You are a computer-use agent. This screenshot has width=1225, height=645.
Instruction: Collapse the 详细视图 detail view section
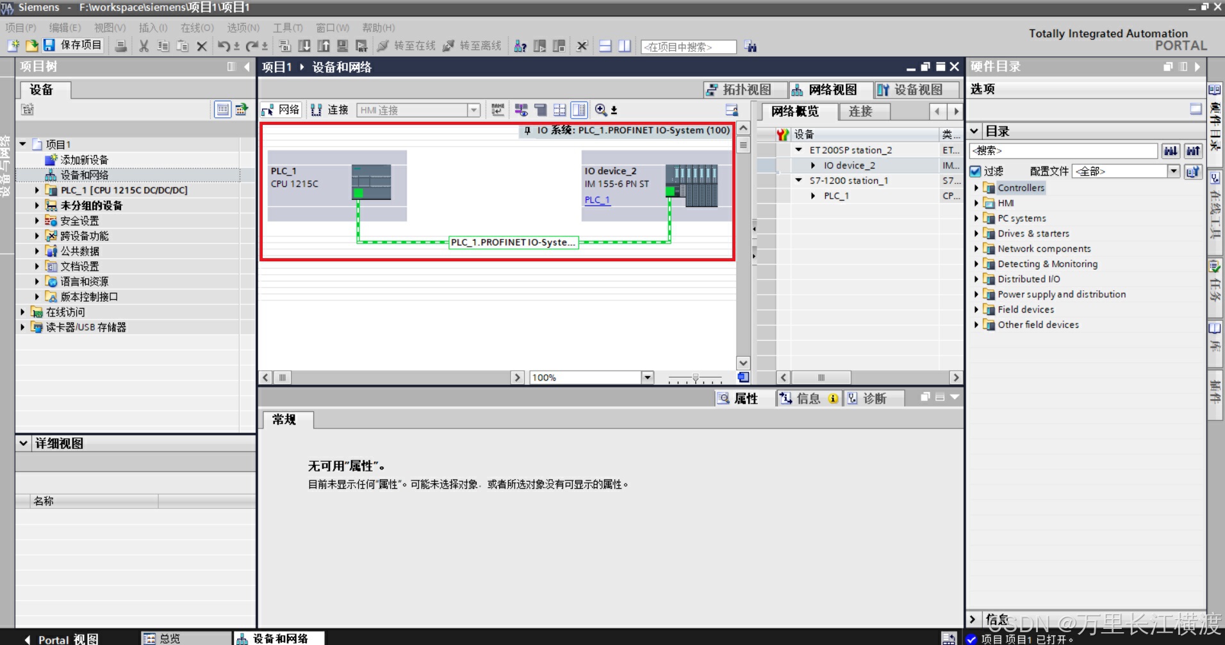pos(23,443)
